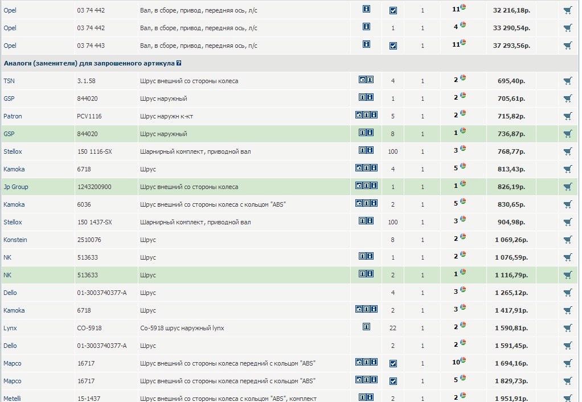Click article number 1243200900

[95, 187]
